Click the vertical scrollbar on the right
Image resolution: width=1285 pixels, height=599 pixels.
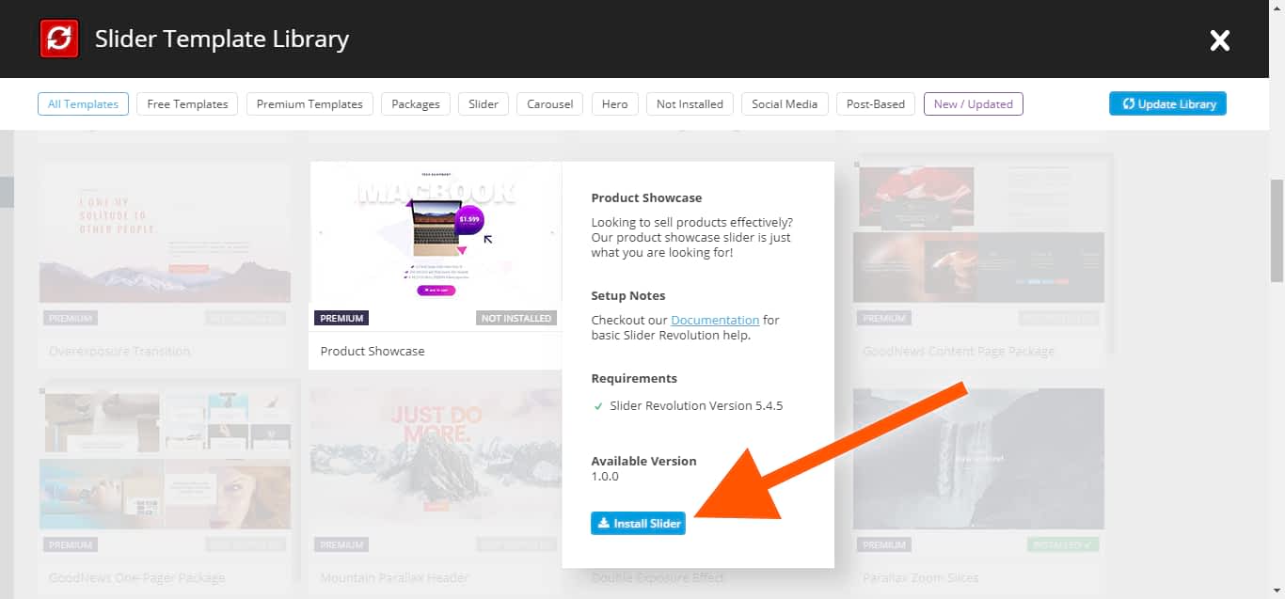(1277, 230)
